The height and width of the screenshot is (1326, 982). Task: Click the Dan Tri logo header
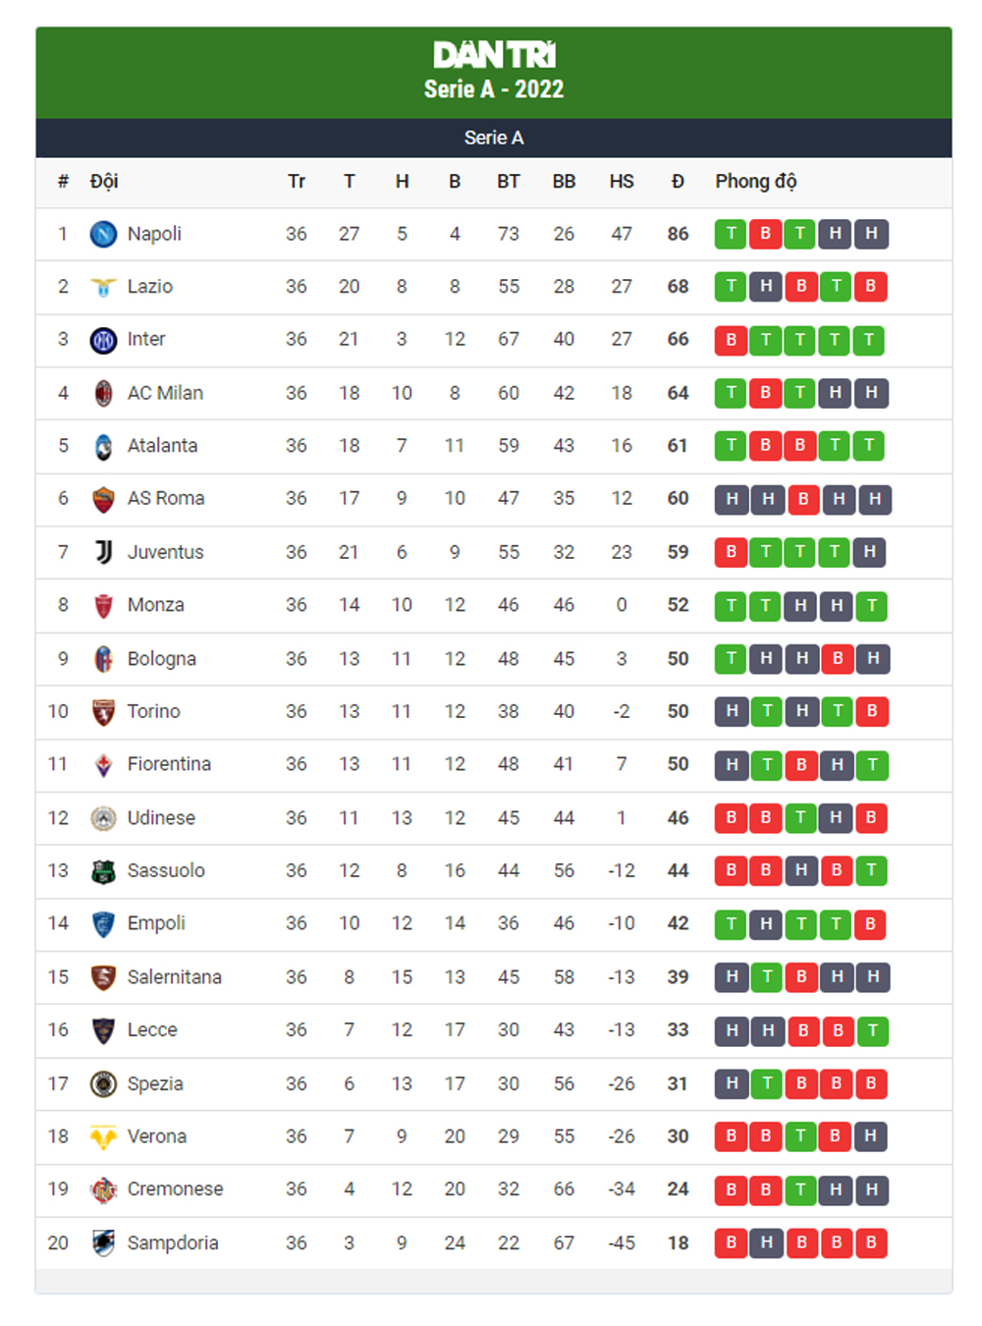click(494, 55)
